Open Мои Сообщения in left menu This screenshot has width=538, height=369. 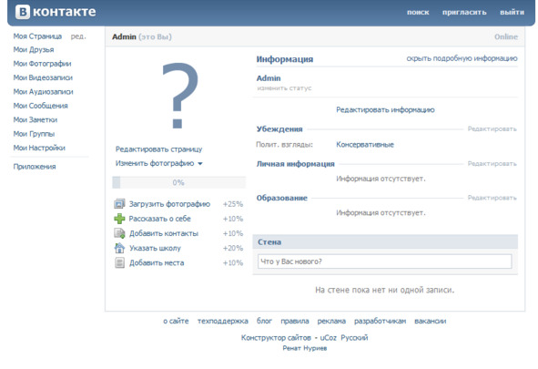[40, 106]
